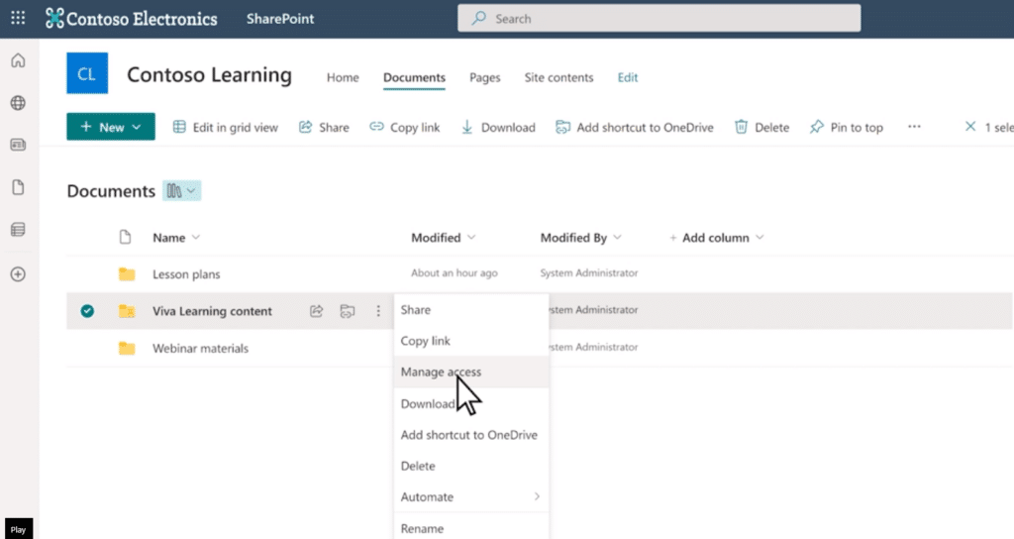This screenshot has height=539, width=1014.
Task: Open the news icon in left rail
Action: click(18, 145)
